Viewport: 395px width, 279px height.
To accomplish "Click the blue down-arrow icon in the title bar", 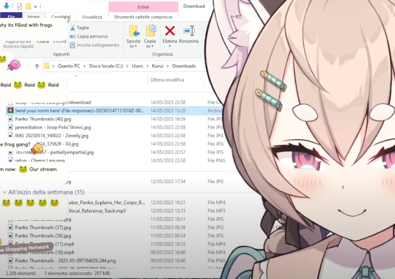I will pyautogui.click(x=6, y=6).
